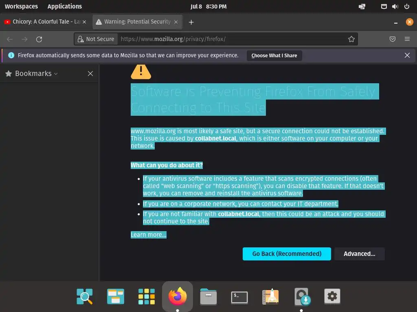Click the Advanced... button
Viewport: 417px width, 312px height.
[x=359, y=254]
